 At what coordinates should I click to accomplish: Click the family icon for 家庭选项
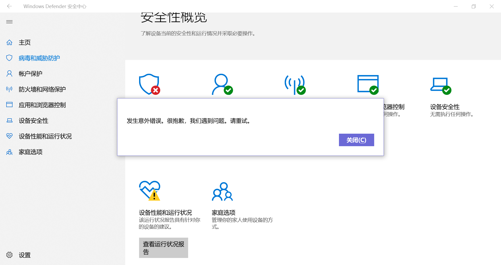click(x=9, y=152)
